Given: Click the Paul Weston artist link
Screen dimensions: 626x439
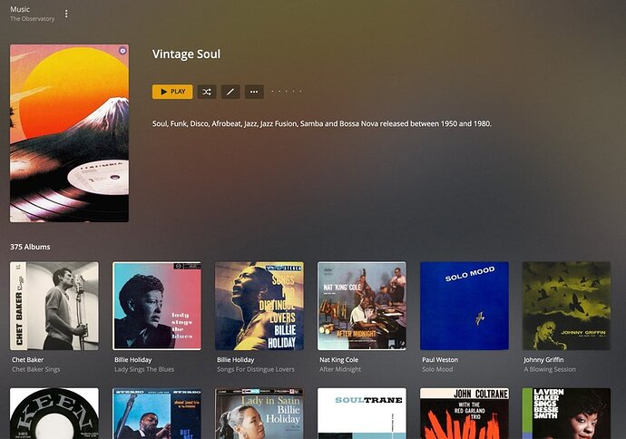Looking at the screenshot, I should click(x=440, y=359).
